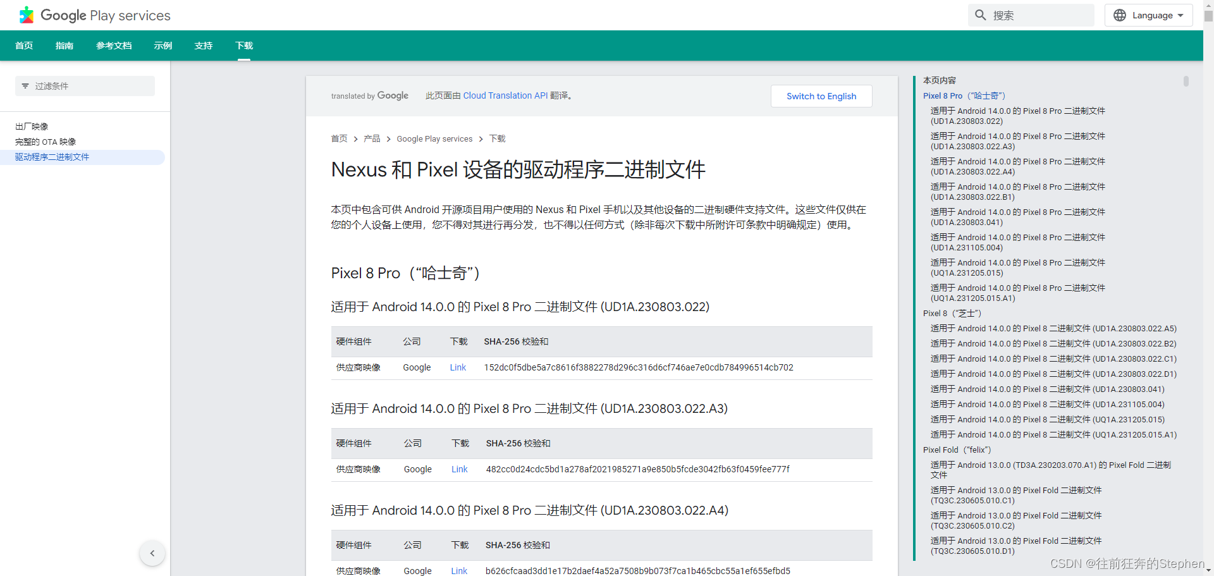Viewport: 1214px width, 576px height.
Task: Select the SHA-256 checksum starting with b626cfca
Action: pos(638,571)
